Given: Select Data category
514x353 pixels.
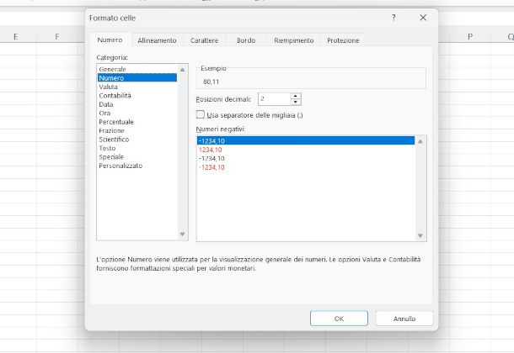Looking at the screenshot, I should (137, 104).
